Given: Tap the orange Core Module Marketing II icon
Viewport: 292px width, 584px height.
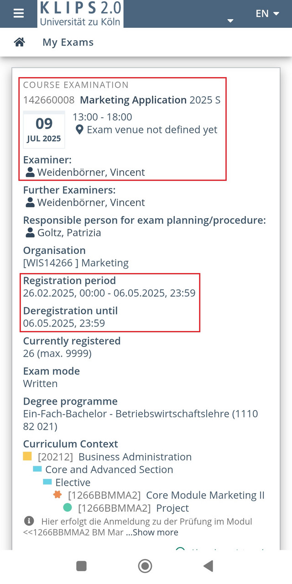Looking at the screenshot, I should point(57,495).
